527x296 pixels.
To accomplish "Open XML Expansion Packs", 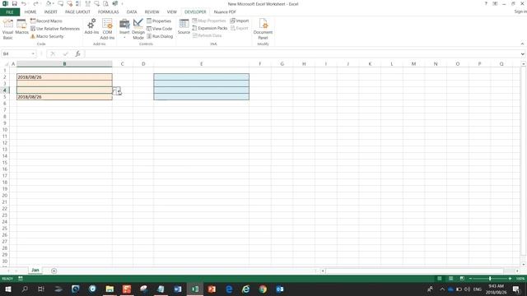I will coord(210,28).
